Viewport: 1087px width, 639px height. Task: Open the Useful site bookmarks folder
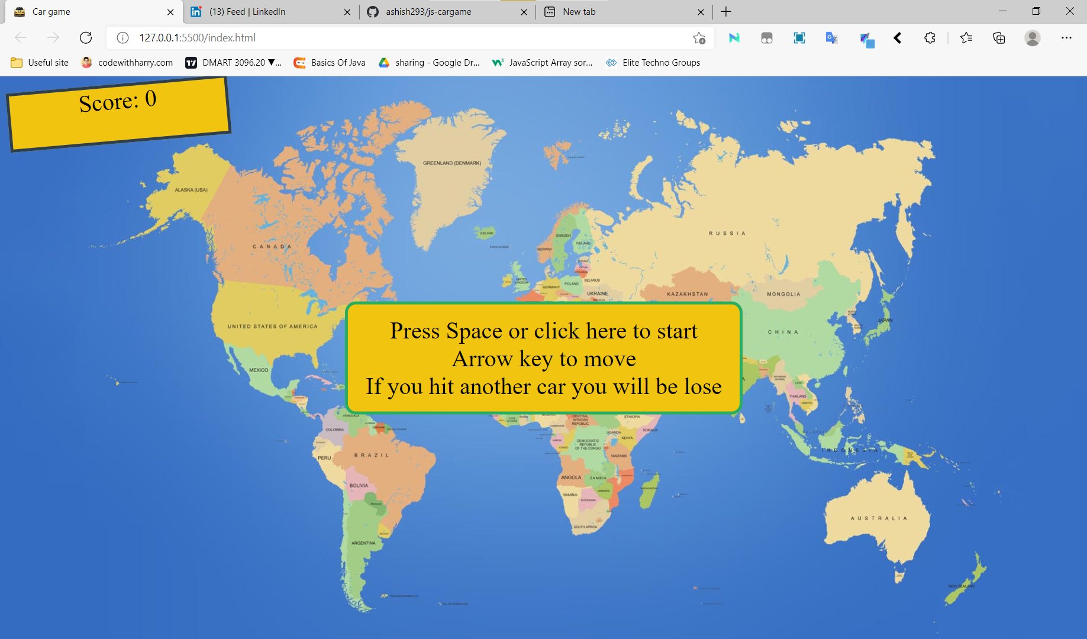click(x=40, y=63)
